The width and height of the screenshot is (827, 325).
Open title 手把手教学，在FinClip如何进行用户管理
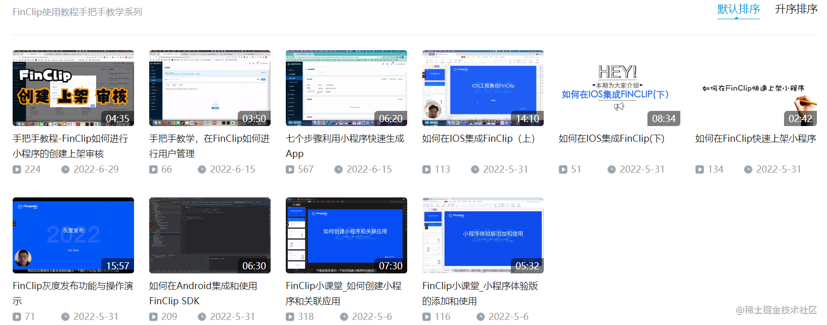pyautogui.click(x=209, y=146)
